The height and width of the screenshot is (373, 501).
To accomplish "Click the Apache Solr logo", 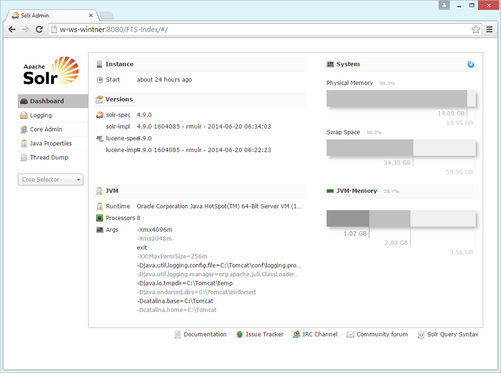I will [x=51, y=71].
